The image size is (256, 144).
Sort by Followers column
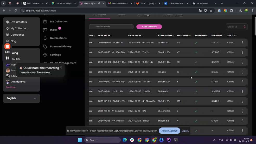point(184,36)
